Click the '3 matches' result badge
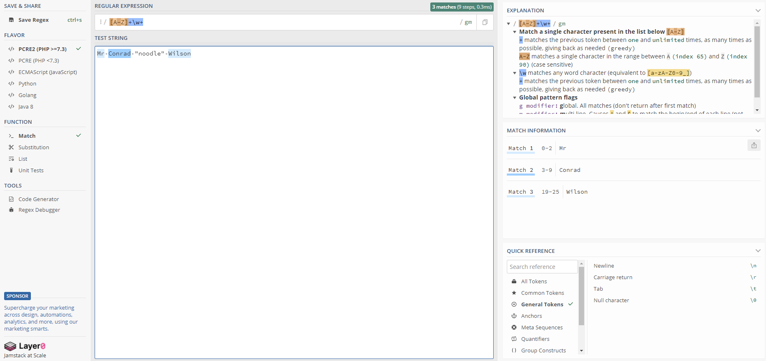This screenshot has width=766, height=361. [x=462, y=7]
